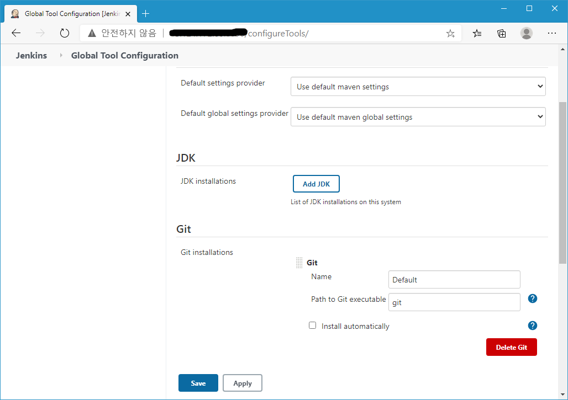Click help icon for Path to Git executable

[x=532, y=298]
